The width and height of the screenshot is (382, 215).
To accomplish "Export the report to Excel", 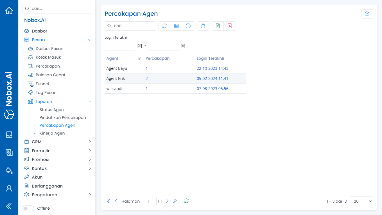I will click(217, 26).
